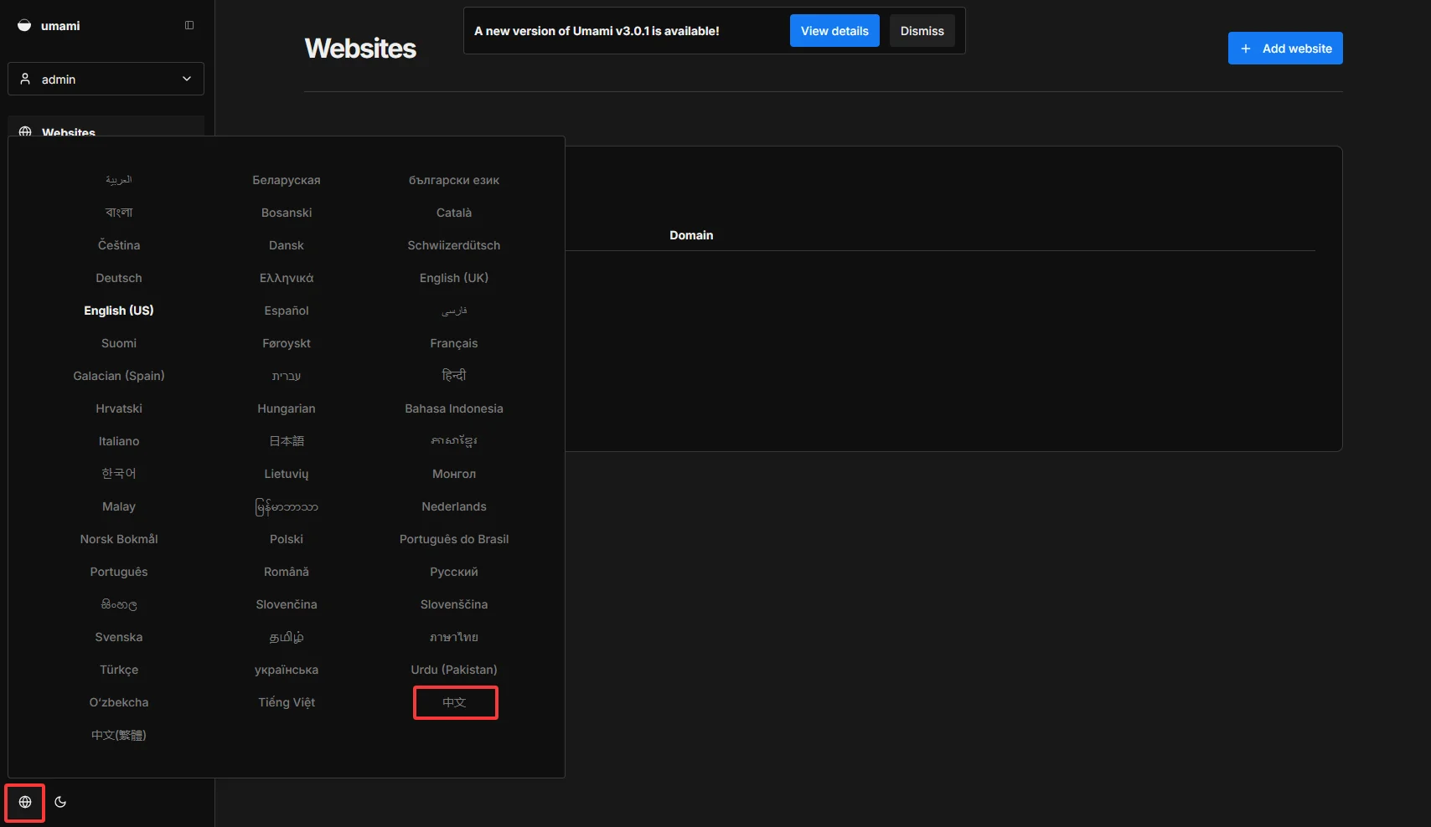Select Español language option
Image resolution: width=1431 pixels, height=827 pixels.
(x=287, y=311)
